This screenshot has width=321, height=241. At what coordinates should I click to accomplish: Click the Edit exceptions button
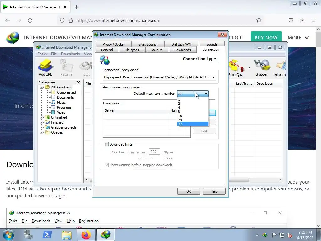(x=204, y=131)
